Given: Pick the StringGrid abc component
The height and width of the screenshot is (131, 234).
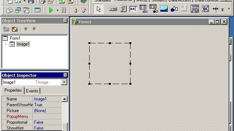Looking at the screenshot, I should click(x=143, y=9).
